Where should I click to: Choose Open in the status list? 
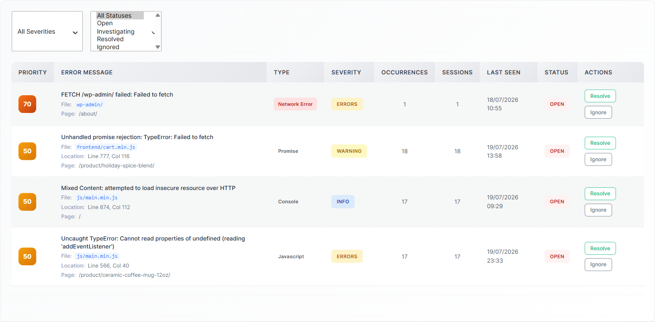pos(120,23)
